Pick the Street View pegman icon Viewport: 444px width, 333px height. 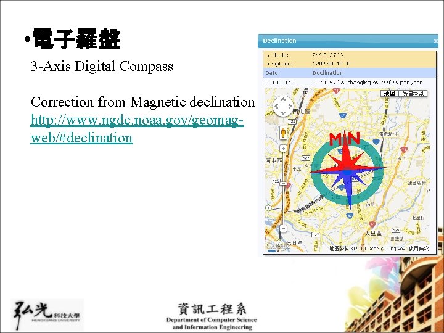tap(283, 133)
